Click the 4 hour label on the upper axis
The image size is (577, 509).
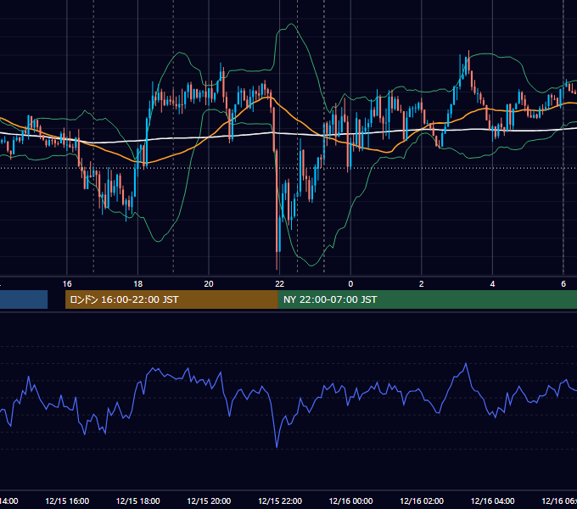click(x=492, y=283)
